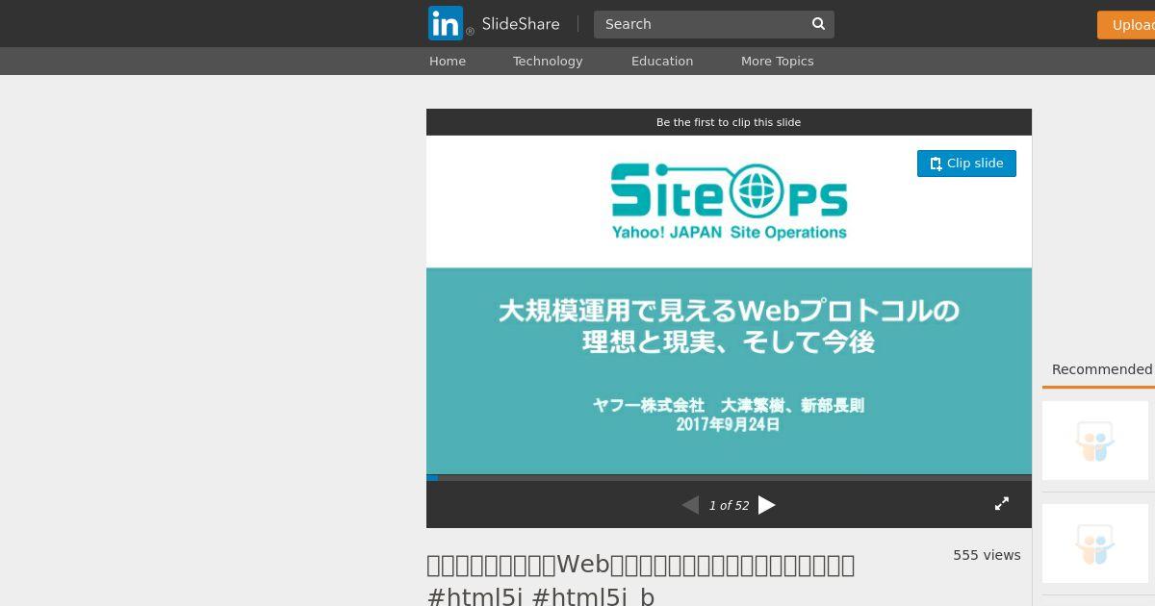
Task: Enter fullscreen with the expand icon
Action: click(x=1002, y=504)
